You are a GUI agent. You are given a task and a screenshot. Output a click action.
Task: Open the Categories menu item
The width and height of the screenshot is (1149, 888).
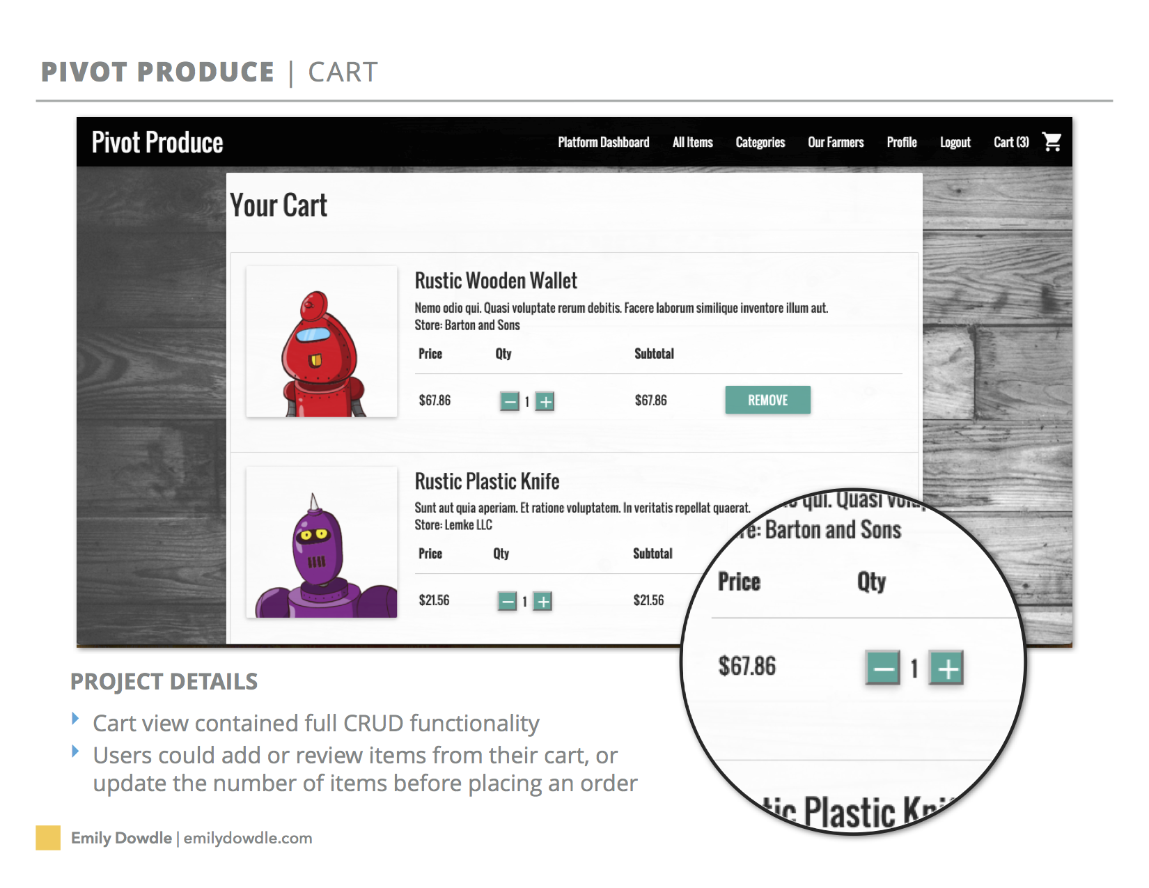(760, 142)
